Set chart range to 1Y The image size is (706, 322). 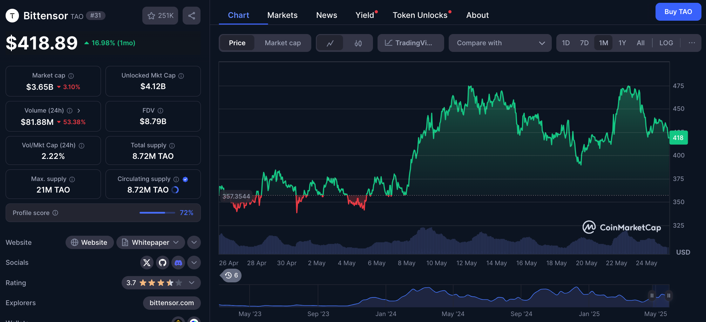tap(622, 43)
